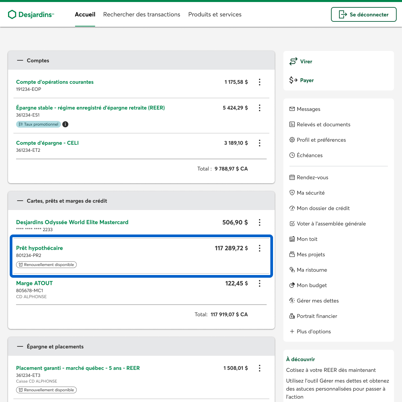Click Profil et préférences gear icon

click(x=292, y=140)
